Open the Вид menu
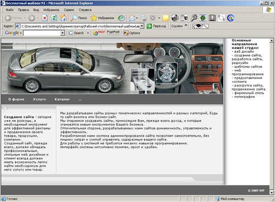Viewport: 275px width, 202px height. [36, 10]
